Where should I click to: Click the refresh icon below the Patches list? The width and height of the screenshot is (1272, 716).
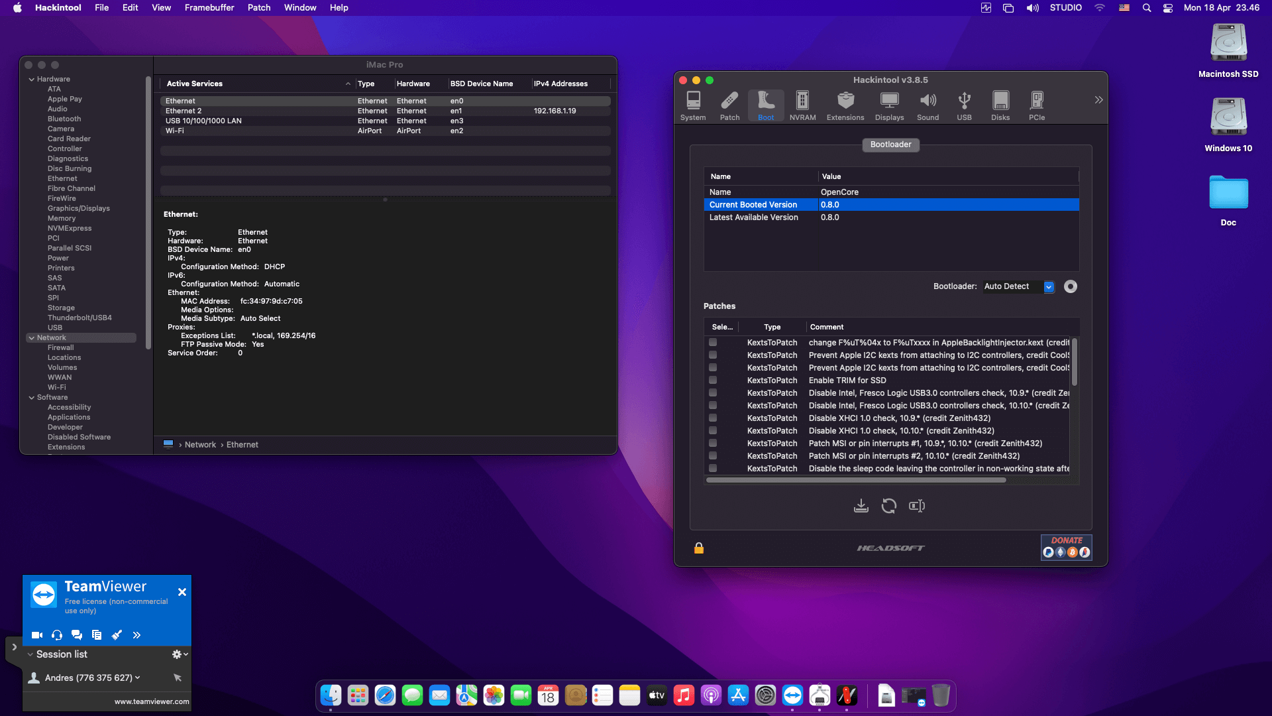pos(888,506)
